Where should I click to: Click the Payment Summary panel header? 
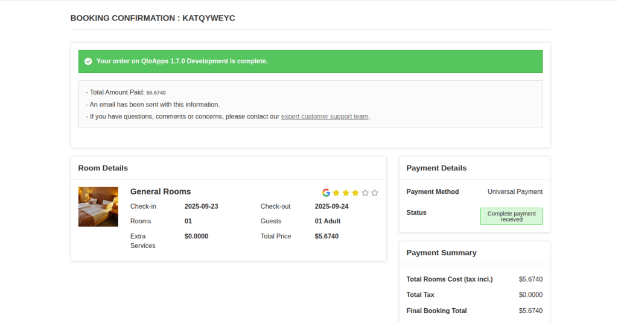click(x=441, y=253)
